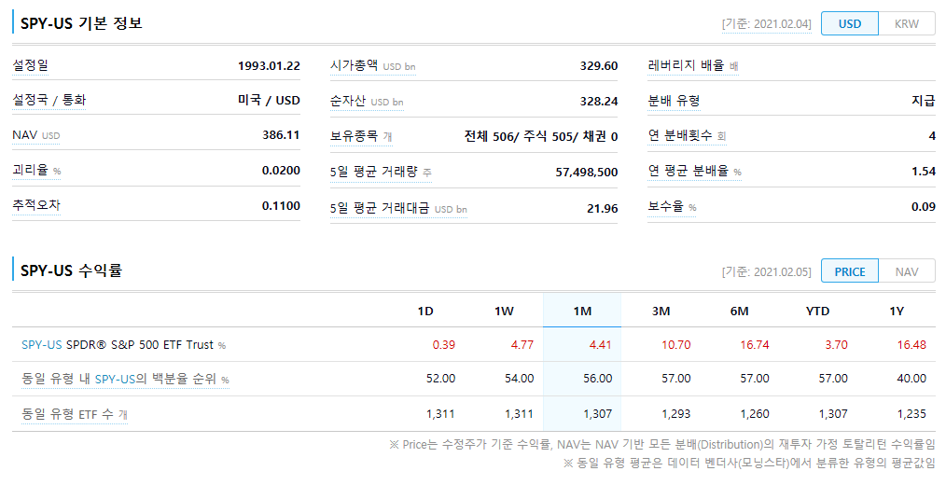Image resolution: width=946 pixels, height=485 pixels.
Task: Click the net assets value 328.24
Action: [599, 102]
